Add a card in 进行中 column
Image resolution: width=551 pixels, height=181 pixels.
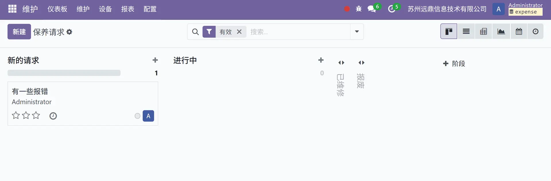click(x=321, y=60)
